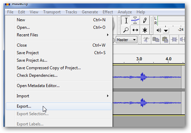Click the Copy icon in edit toolbar
Viewport: 191px width, 133px height.
click(156, 39)
